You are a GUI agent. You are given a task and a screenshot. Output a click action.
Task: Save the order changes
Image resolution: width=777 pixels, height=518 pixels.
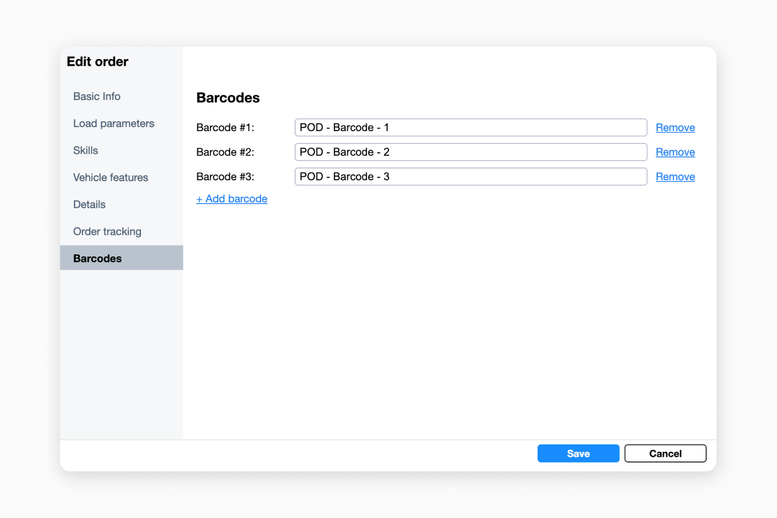[578, 453]
